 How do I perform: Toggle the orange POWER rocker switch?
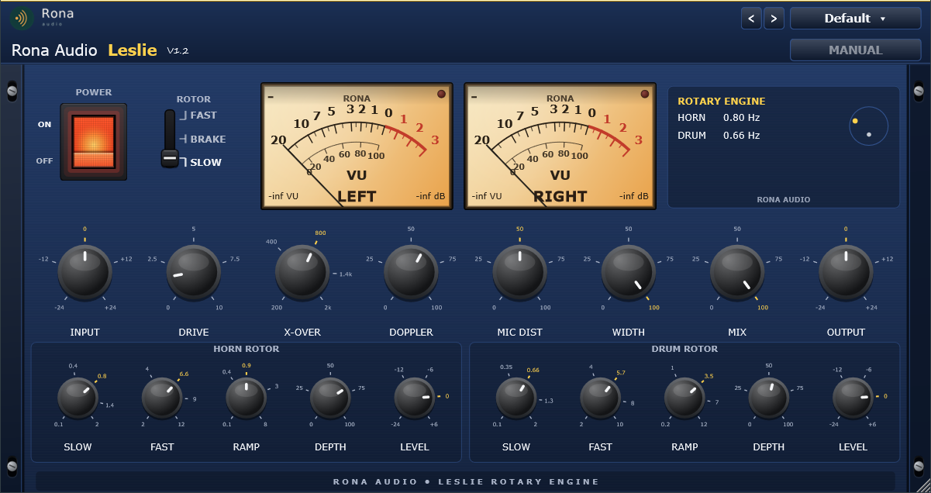tap(94, 142)
